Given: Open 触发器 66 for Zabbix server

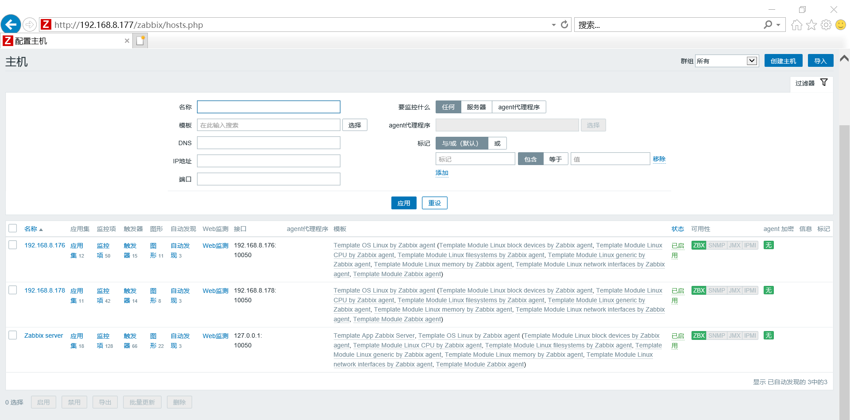Looking at the screenshot, I should (x=131, y=341).
